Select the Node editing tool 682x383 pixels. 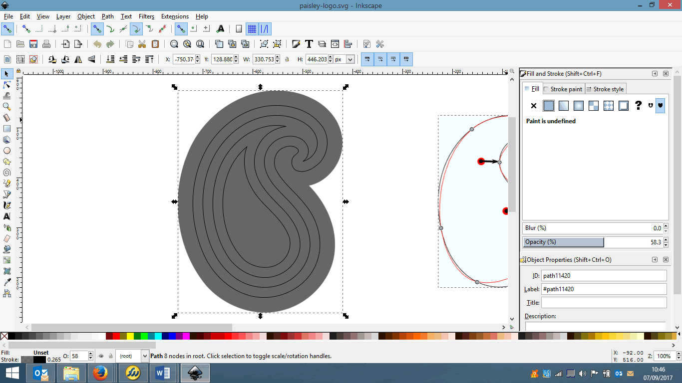[x=7, y=85]
